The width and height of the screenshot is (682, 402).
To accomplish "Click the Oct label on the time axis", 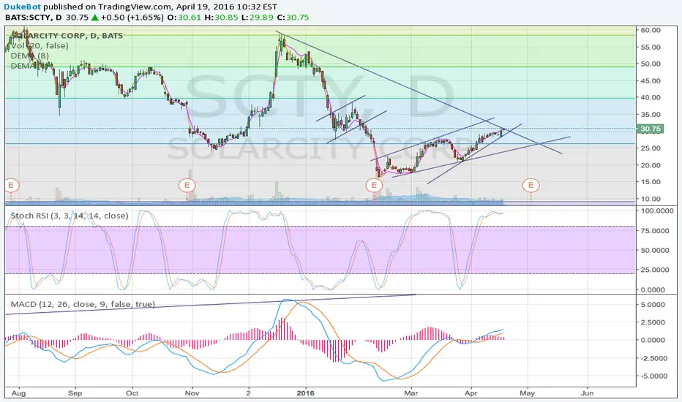I will point(132,393).
